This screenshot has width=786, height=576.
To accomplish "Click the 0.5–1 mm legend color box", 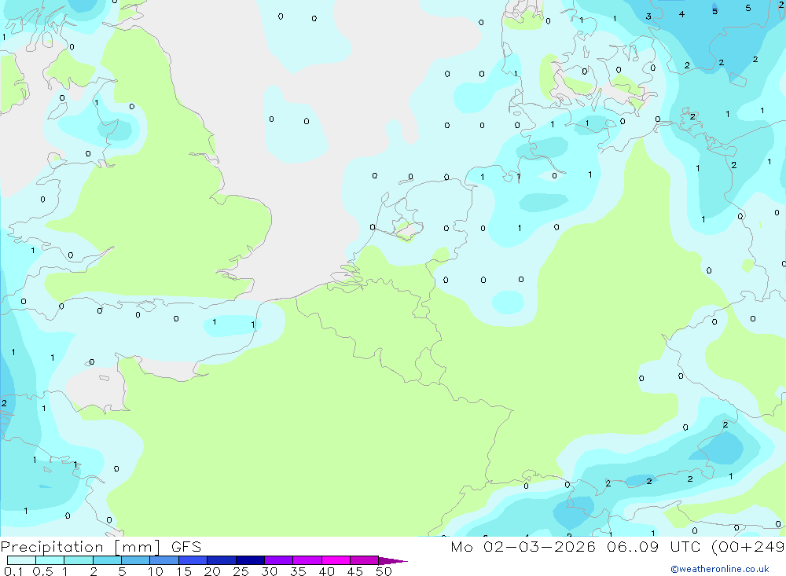I will pyautogui.click(x=50, y=560).
